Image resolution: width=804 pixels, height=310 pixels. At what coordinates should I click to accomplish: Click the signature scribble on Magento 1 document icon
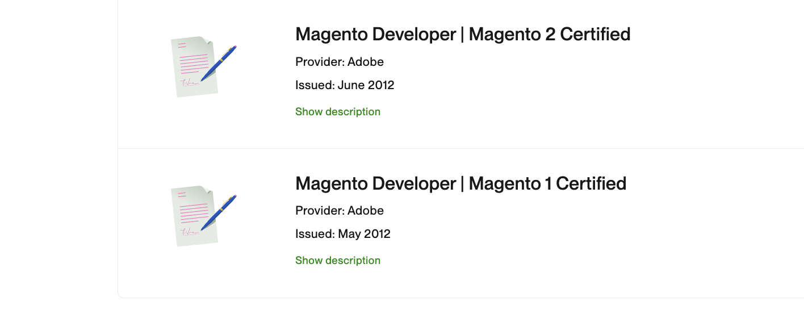coord(189,232)
